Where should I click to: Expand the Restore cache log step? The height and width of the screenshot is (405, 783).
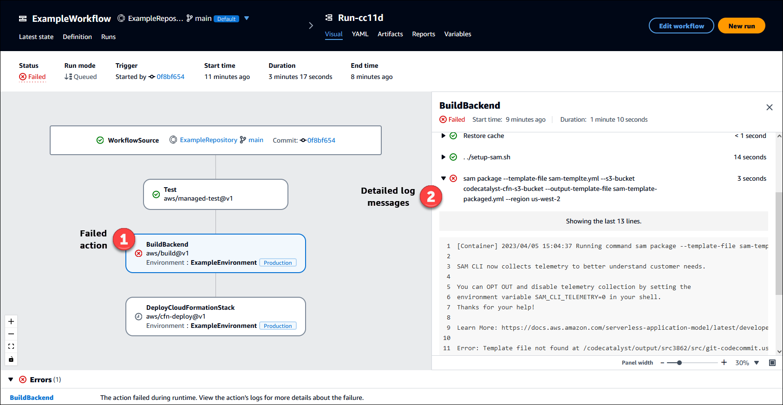(443, 136)
